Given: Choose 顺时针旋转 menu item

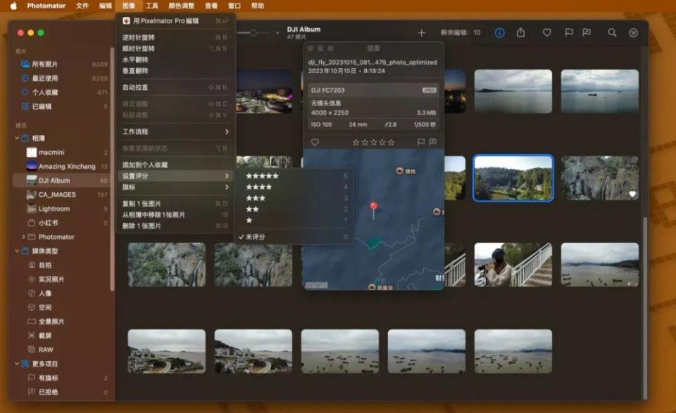Looking at the screenshot, I should tap(175, 49).
